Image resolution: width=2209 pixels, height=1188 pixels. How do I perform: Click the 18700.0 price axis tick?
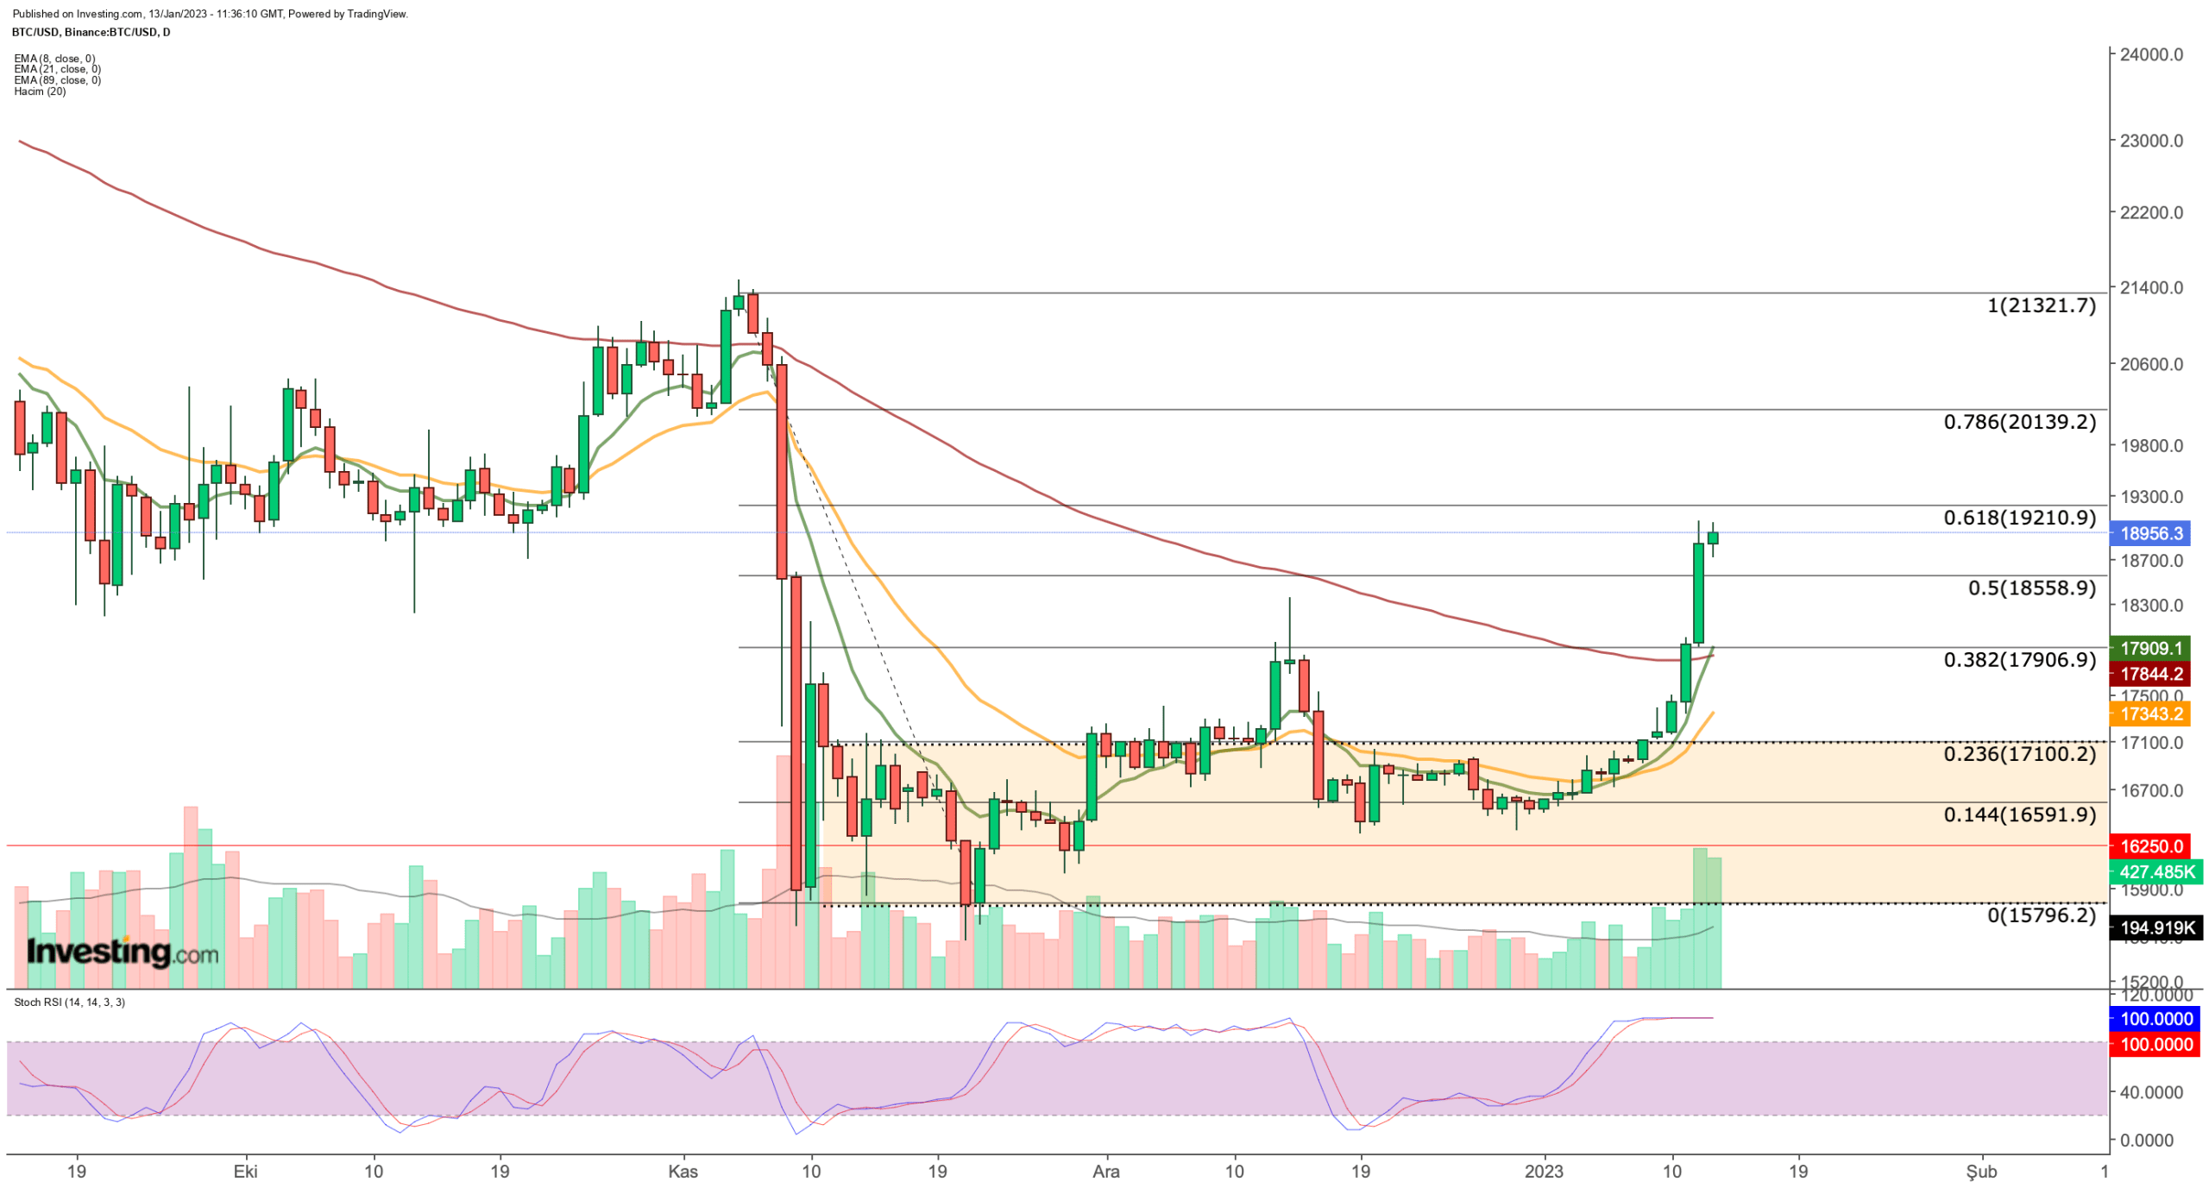[2151, 560]
